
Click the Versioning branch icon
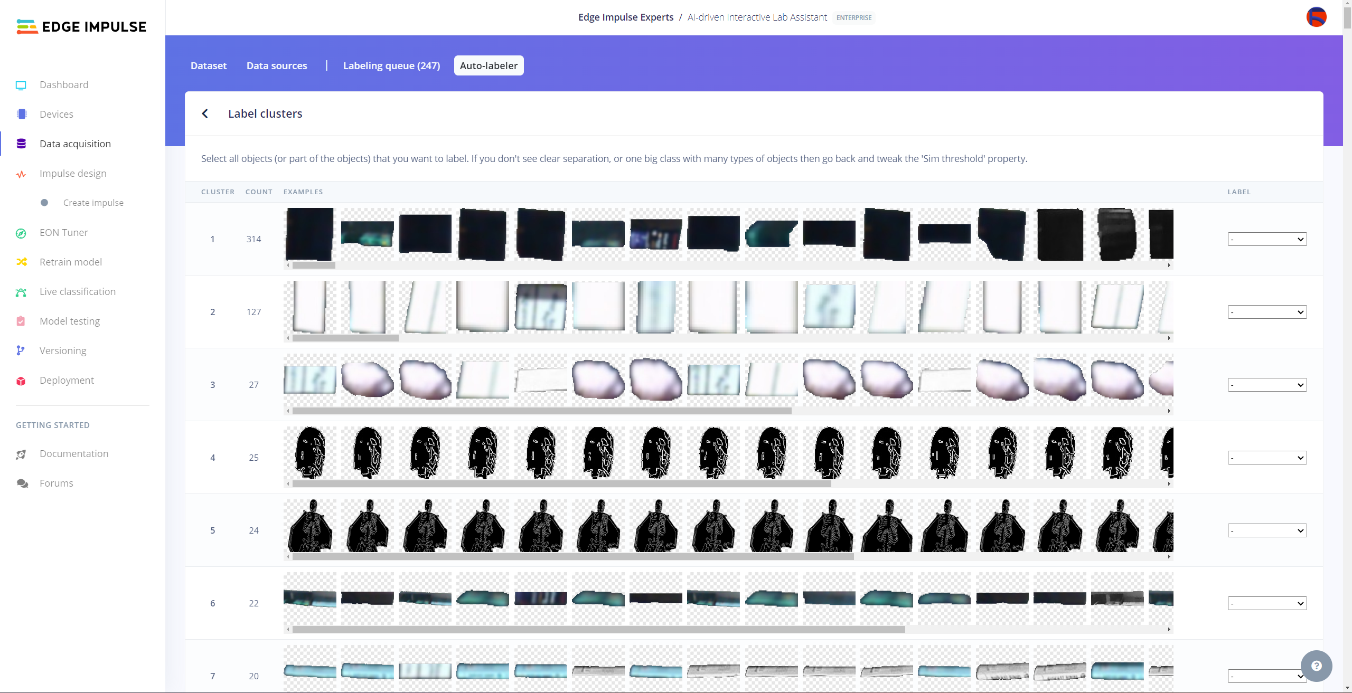point(21,351)
